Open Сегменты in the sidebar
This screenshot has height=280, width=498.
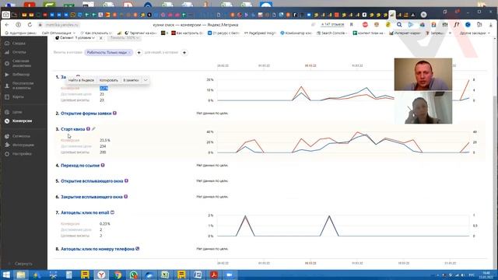pos(21,136)
